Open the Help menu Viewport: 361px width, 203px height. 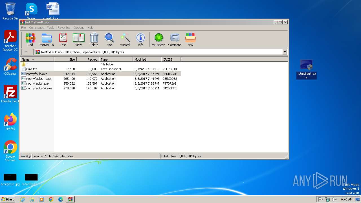point(90,28)
